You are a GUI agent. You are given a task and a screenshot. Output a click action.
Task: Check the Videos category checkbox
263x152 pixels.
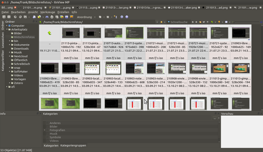pos(47,141)
